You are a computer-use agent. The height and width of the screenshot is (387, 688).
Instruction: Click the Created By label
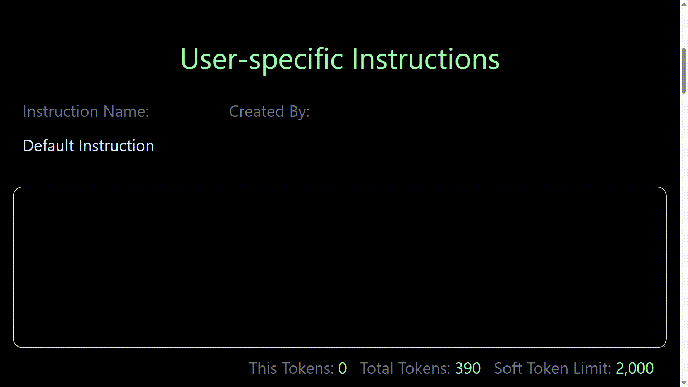pos(269,111)
